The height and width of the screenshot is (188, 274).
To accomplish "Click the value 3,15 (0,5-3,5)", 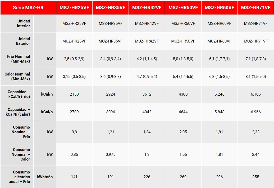I will tap(74, 77).
